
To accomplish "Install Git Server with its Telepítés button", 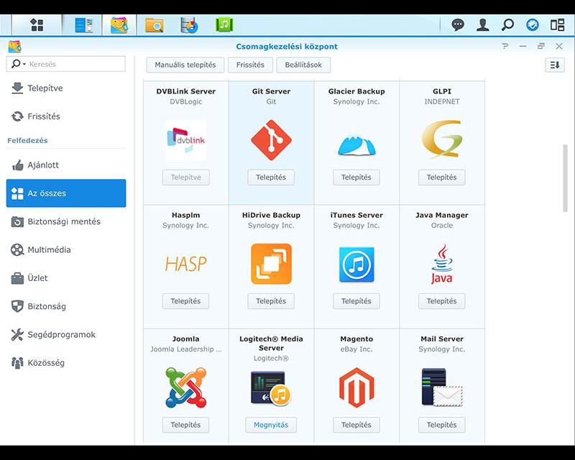I will [270, 178].
